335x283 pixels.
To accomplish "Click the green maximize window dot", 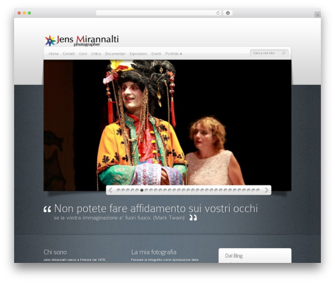I will pyautogui.click(x=29, y=13).
